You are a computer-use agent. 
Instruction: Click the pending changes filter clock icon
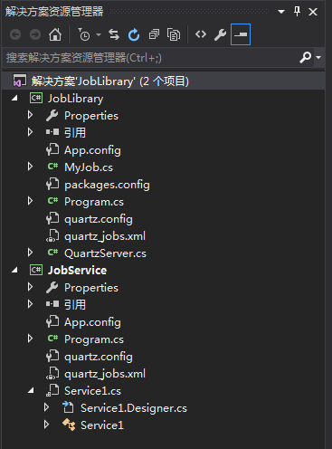(84, 34)
